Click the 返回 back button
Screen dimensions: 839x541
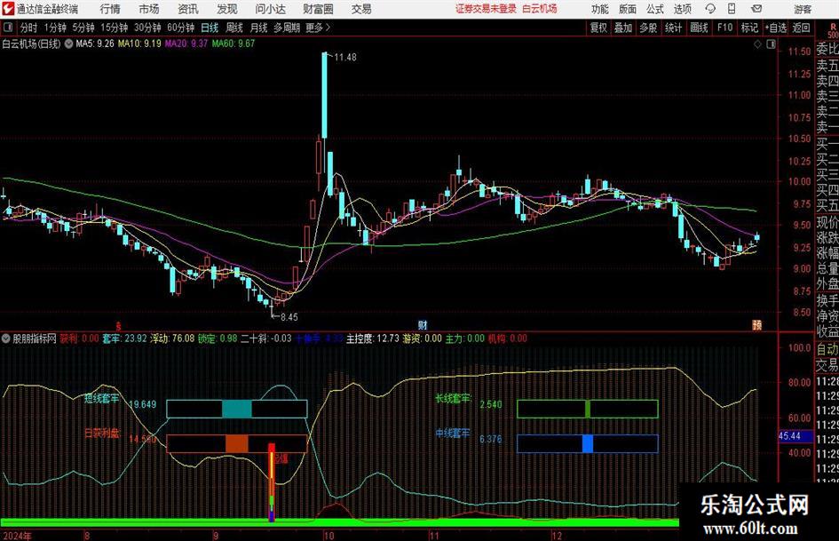tap(801, 28)
